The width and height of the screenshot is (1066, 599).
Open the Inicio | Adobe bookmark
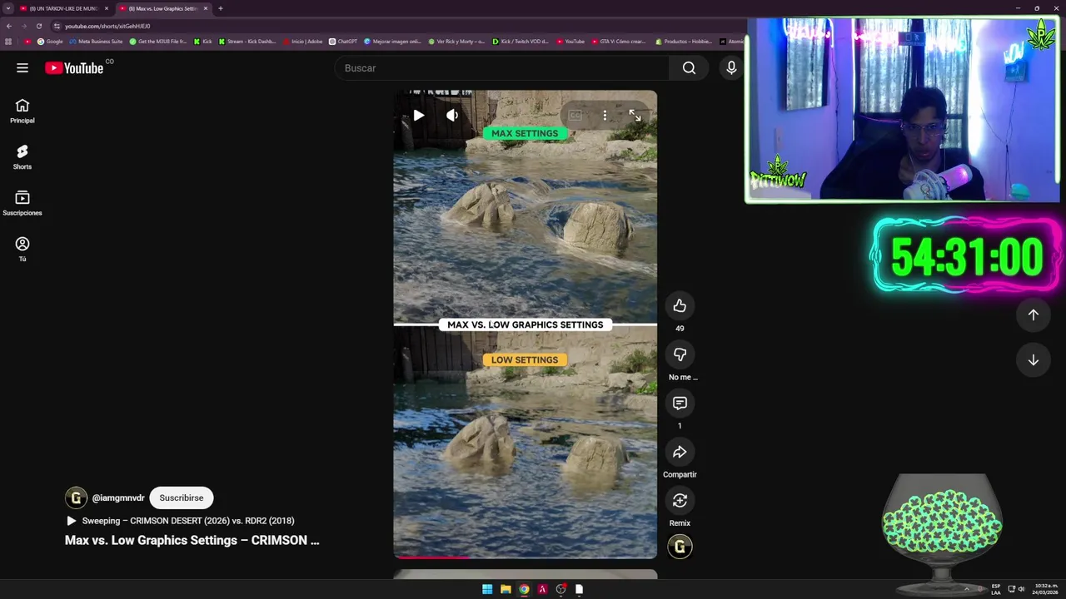coord(302,41)
